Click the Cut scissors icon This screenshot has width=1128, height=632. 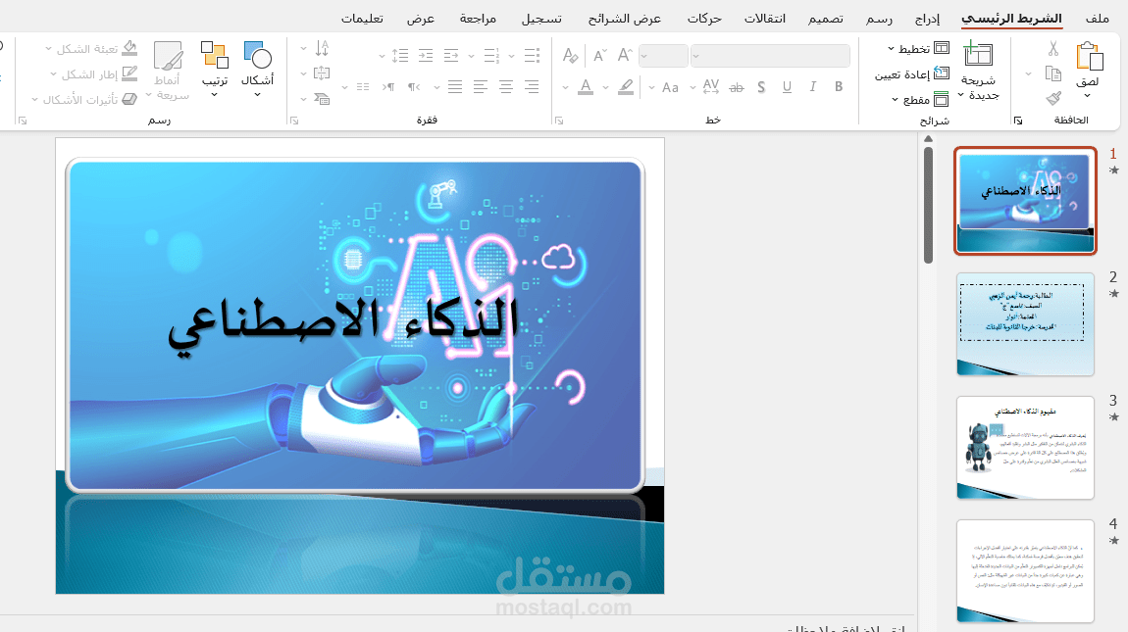click(1053, 49)
